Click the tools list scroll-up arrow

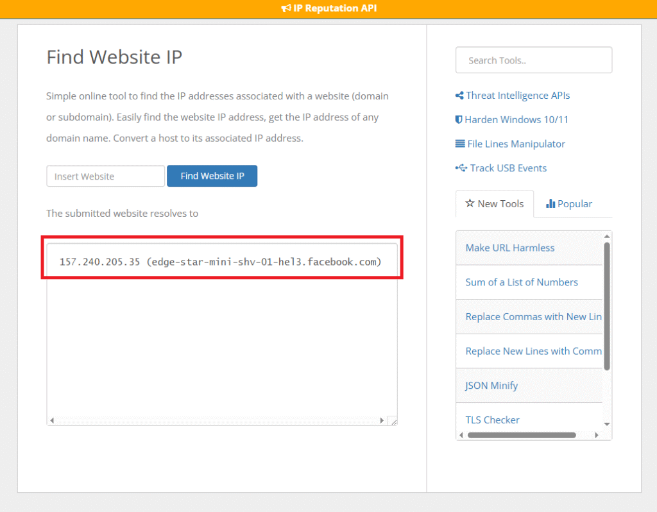coord(607,236)
